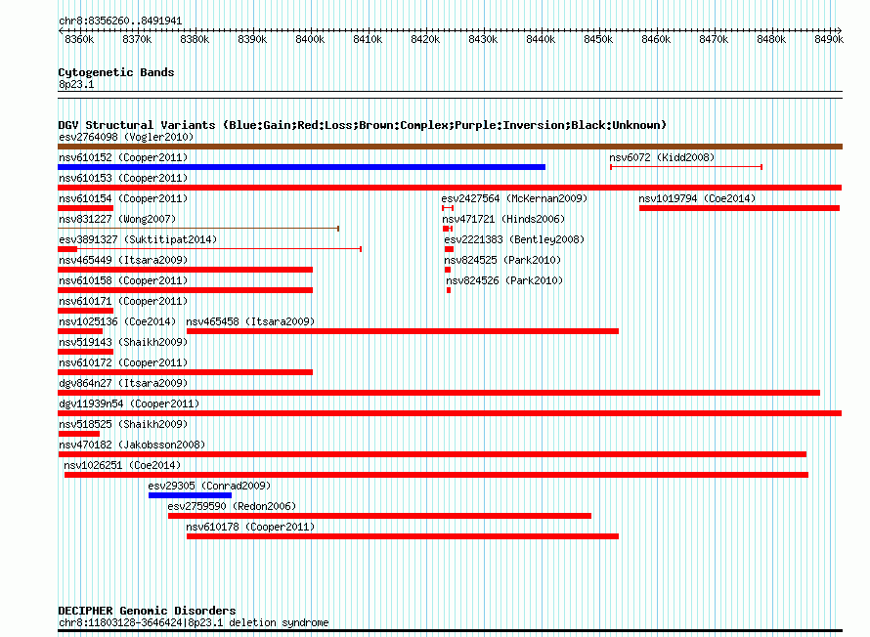Click nsv610178 (Cooper2011) label

tap(250, 527)
